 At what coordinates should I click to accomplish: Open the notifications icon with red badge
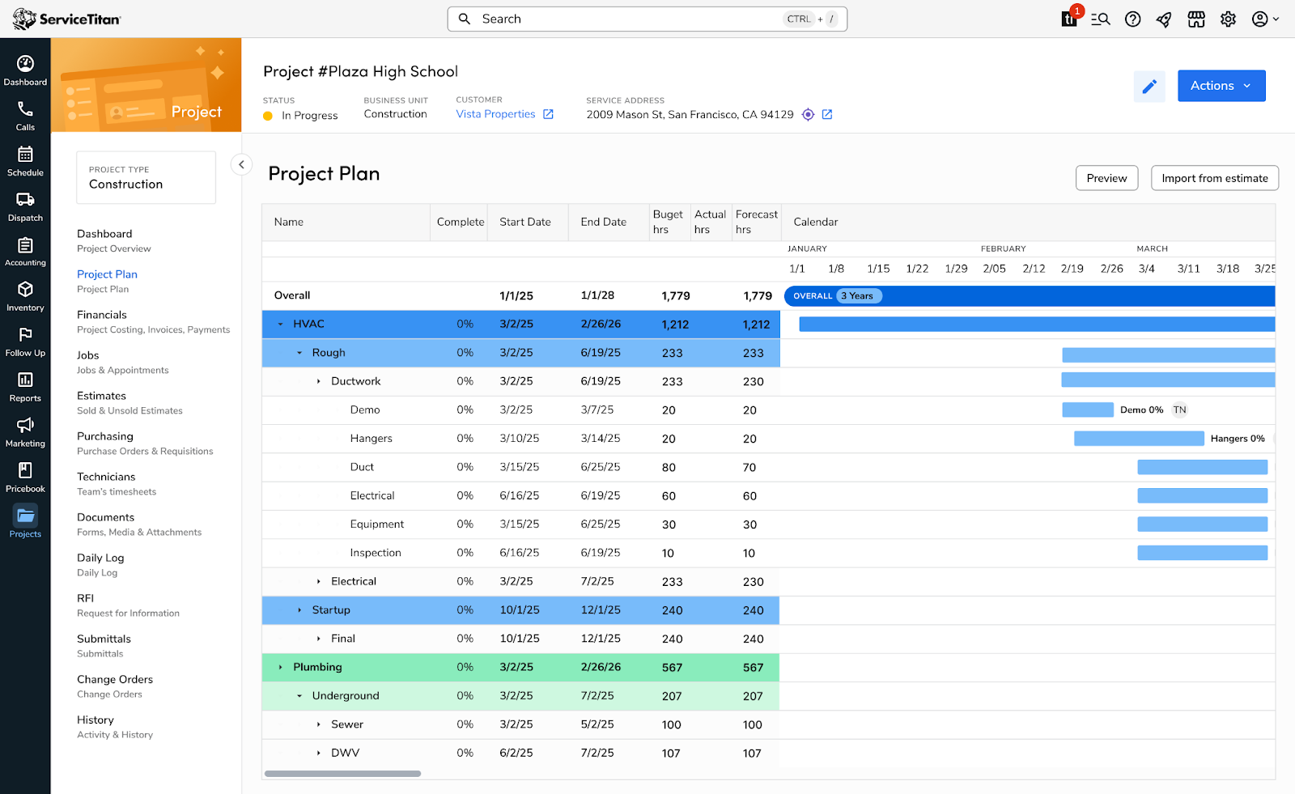pyautogui.click(x=1070, y=18)
